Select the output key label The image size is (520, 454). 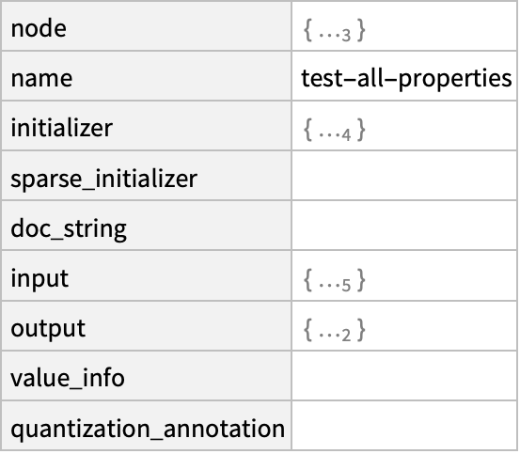(x=48, y=329)
